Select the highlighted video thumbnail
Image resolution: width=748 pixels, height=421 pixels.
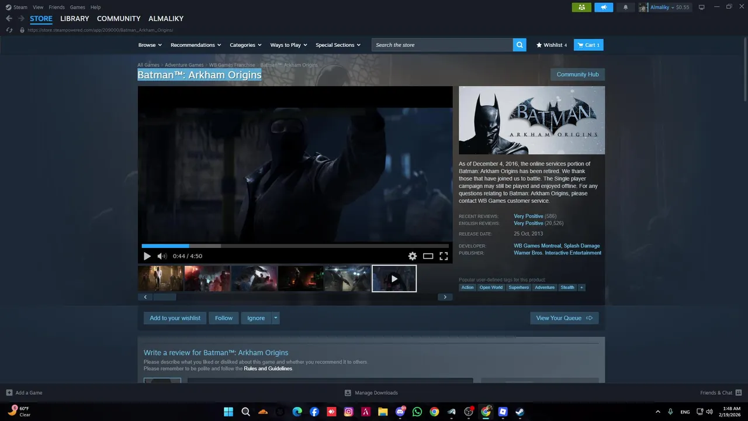tap(394, 278)
